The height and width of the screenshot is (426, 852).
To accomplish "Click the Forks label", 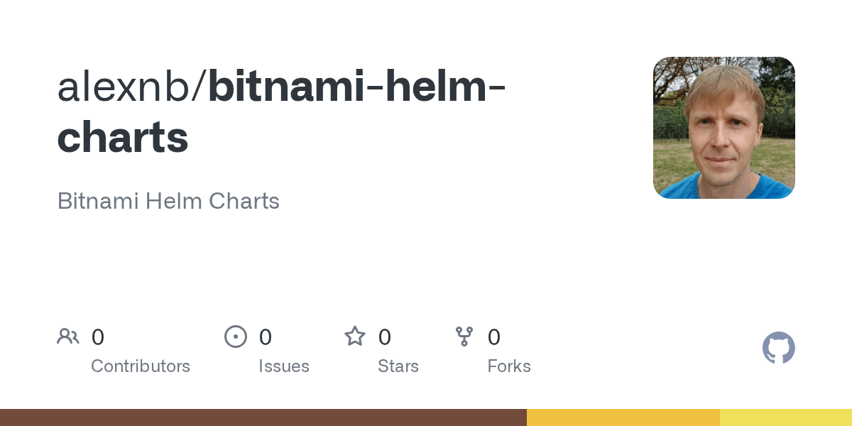I will tap(509, 366).
